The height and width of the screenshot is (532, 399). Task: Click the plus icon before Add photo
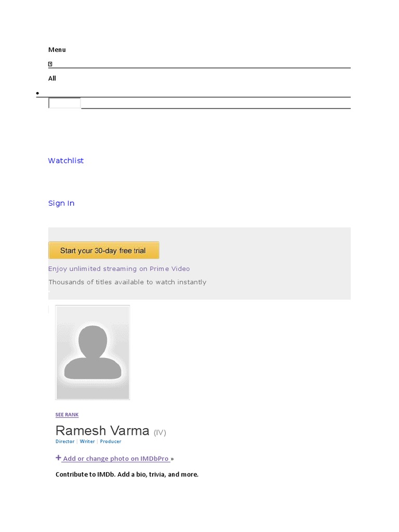coord(58,458)
